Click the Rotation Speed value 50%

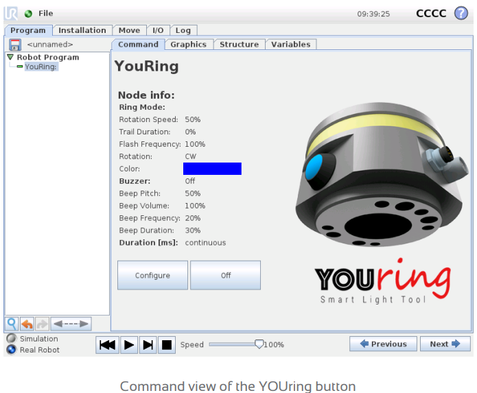click(193, 119)
